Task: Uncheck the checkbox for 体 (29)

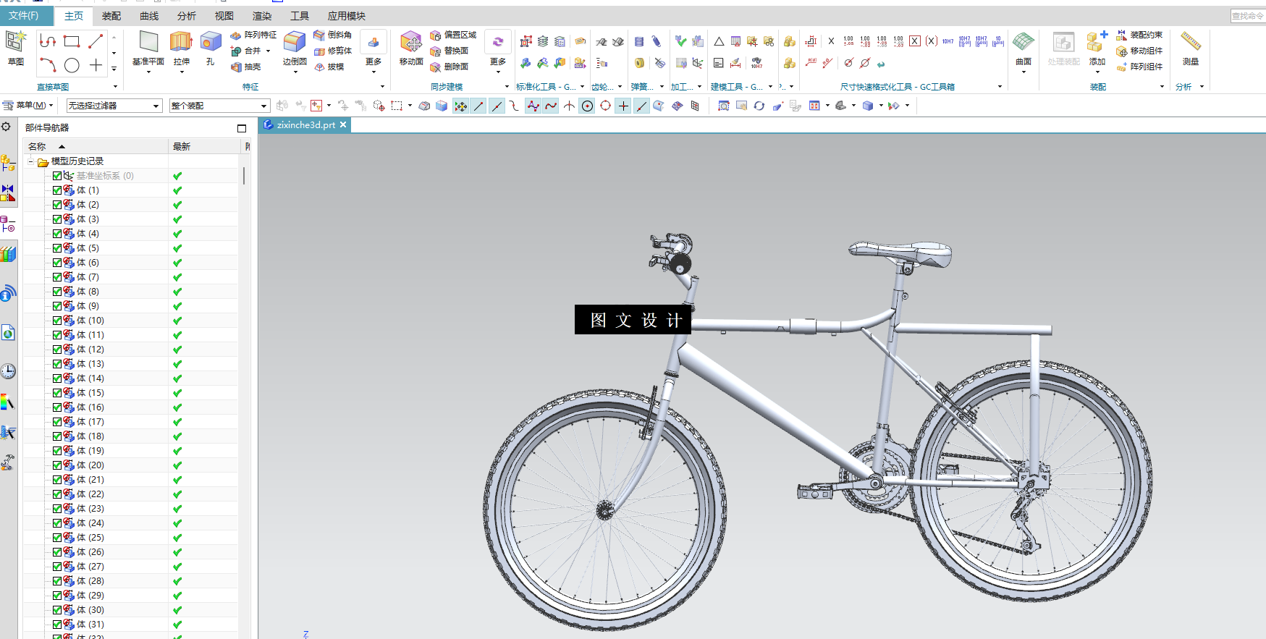Action: pyautogui.click(x=57, y=596)
